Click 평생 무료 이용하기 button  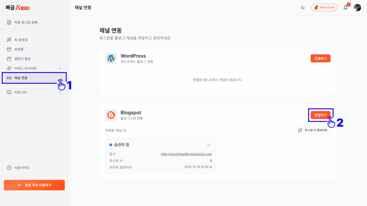[34, 185]
